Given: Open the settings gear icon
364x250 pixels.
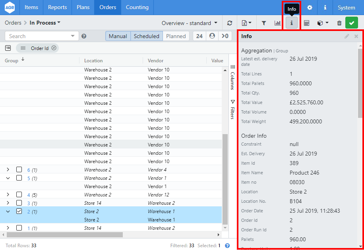Looking at the screenshot, I should (x=310, y=8).
